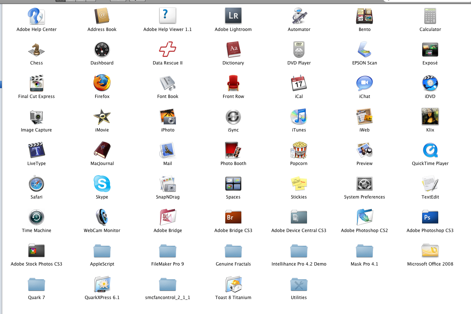Click the Genuine Fractals folder

tap(233, 251)
